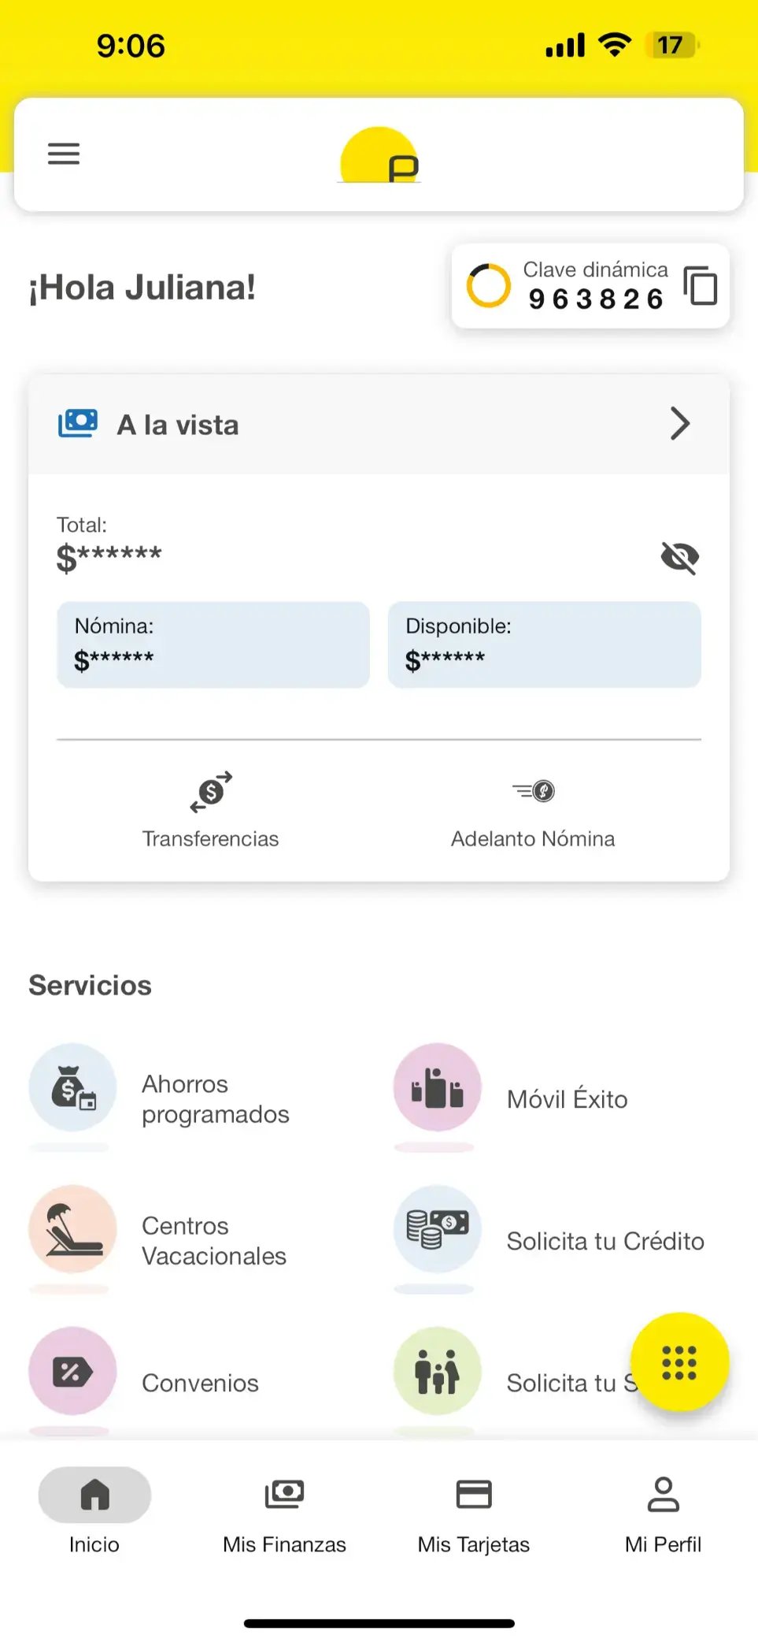Tap the Disponible balance card
Viewport: 758px width, 1642px height.
click(544, 645)
